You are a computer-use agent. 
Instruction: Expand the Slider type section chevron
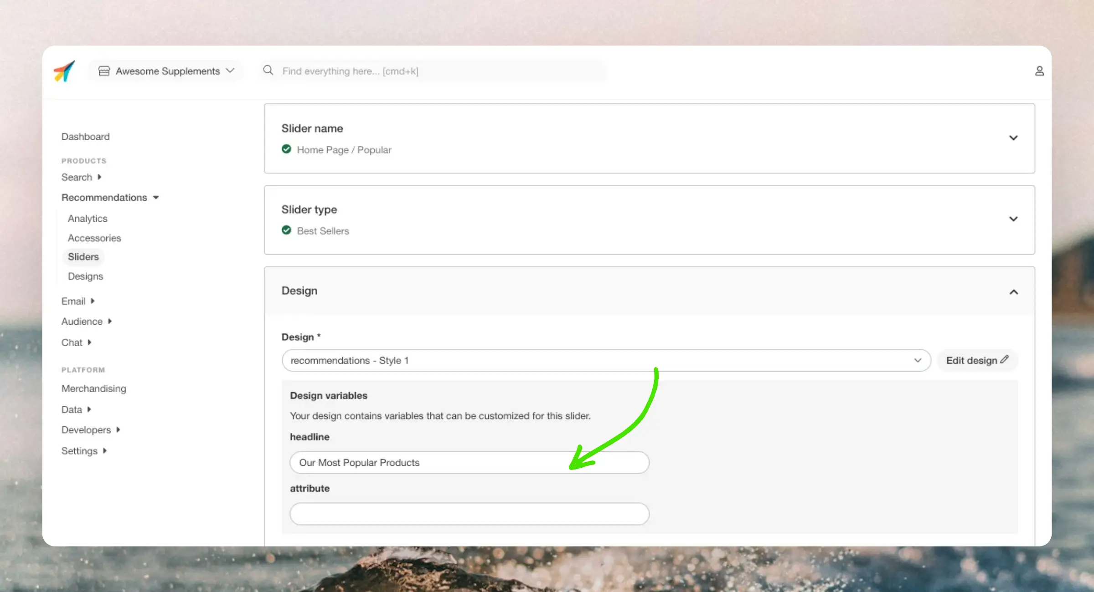[1013, 219]
